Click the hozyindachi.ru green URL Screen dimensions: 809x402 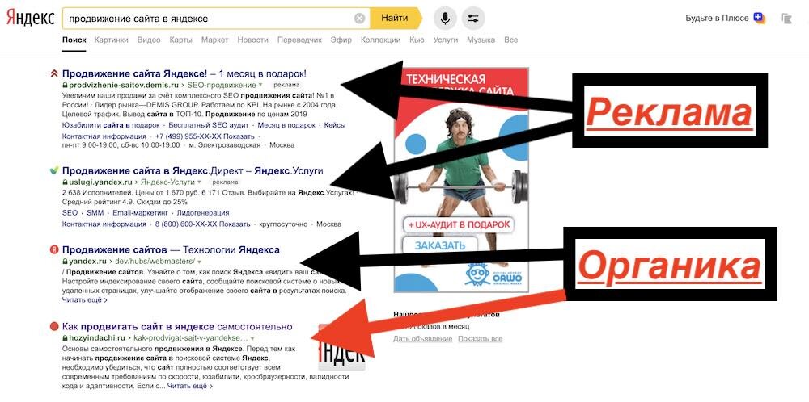tap(97, 339)
